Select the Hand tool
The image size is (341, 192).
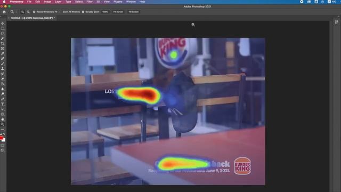click(x=3, y=119)
